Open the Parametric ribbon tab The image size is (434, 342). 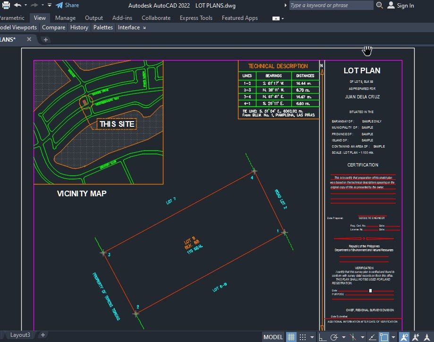point(12,18)
